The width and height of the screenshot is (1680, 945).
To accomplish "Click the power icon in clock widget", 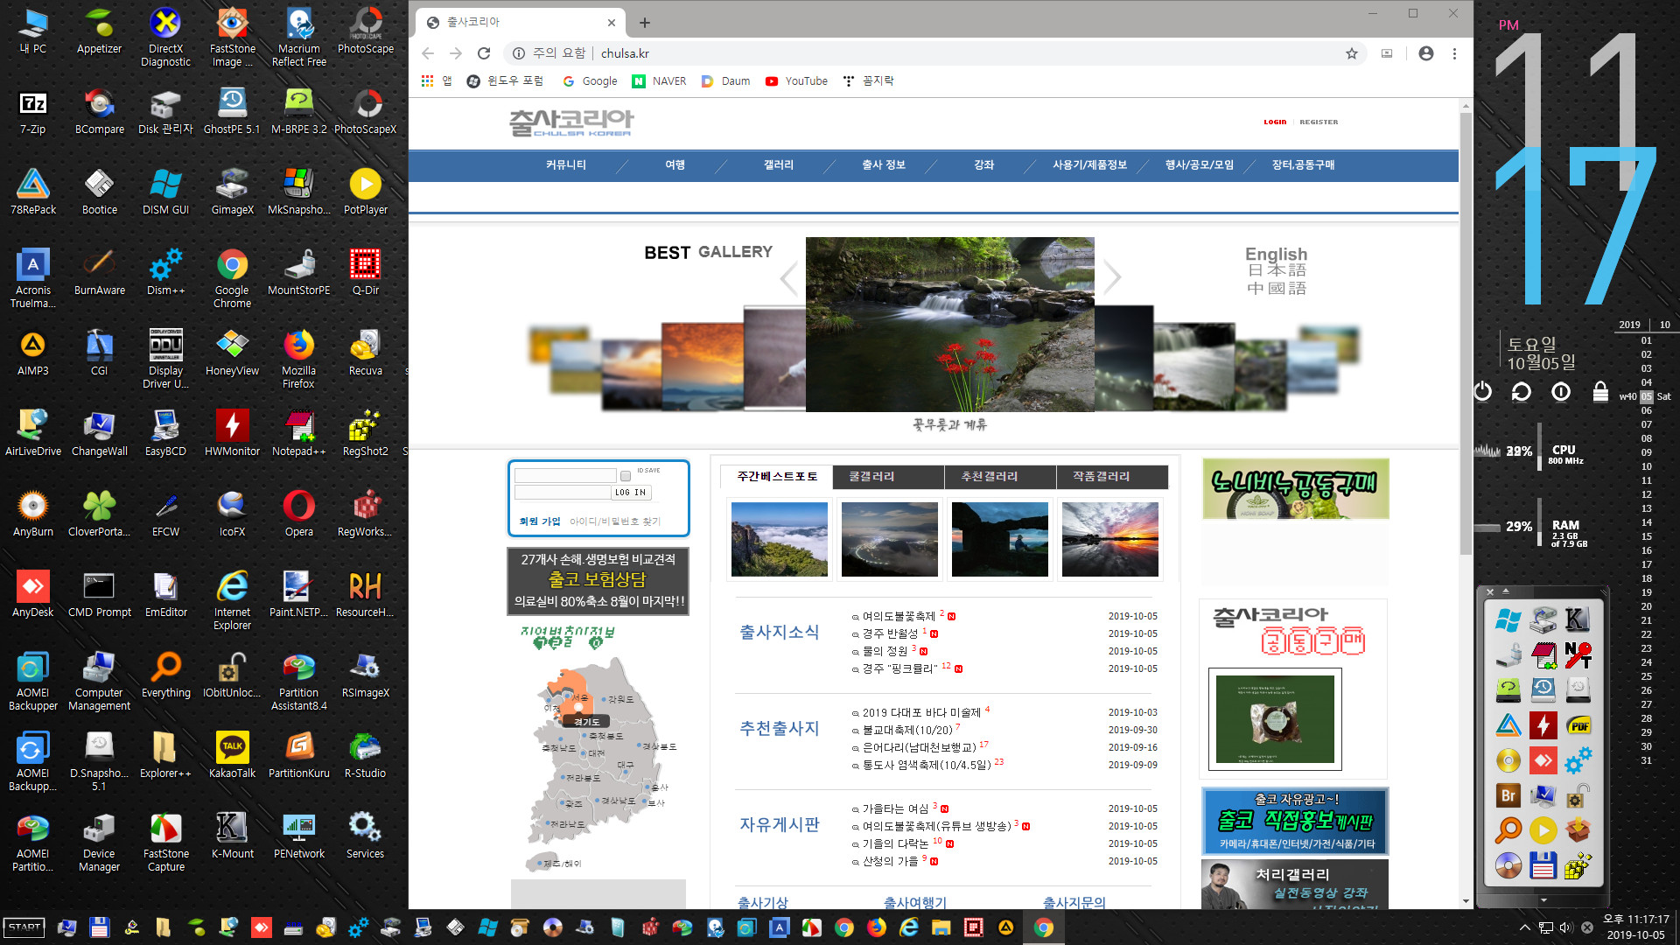I will pyautogui.click(x=1482, y=391).
